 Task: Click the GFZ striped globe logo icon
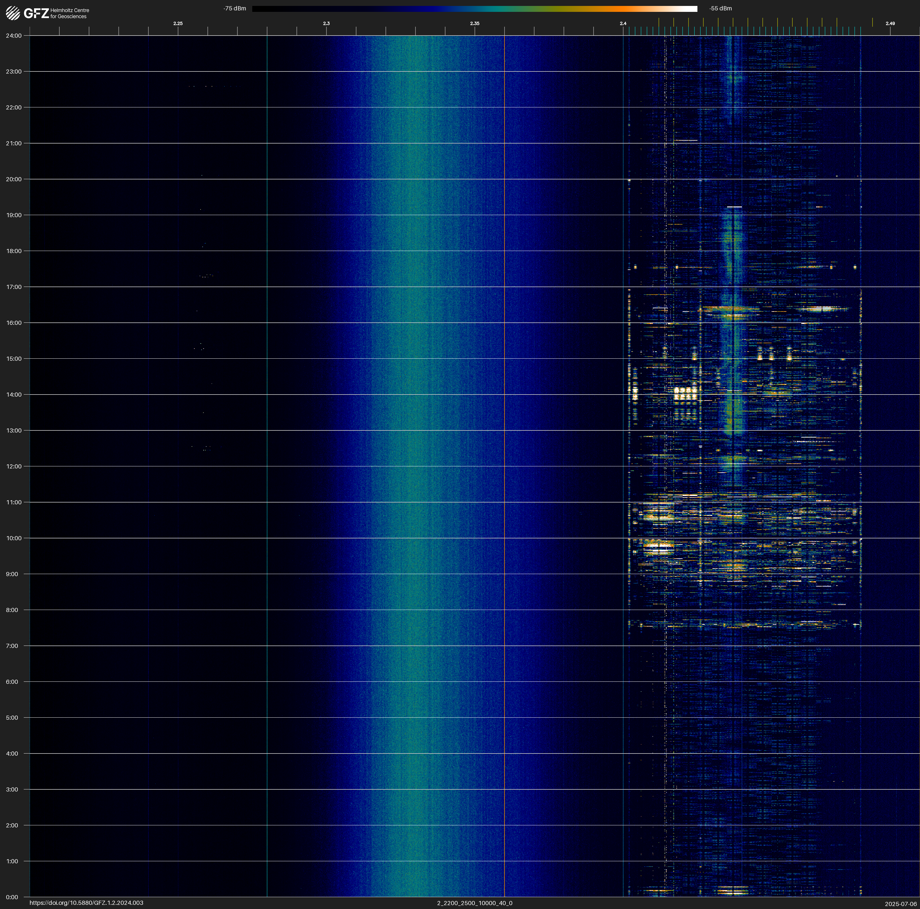13,13
